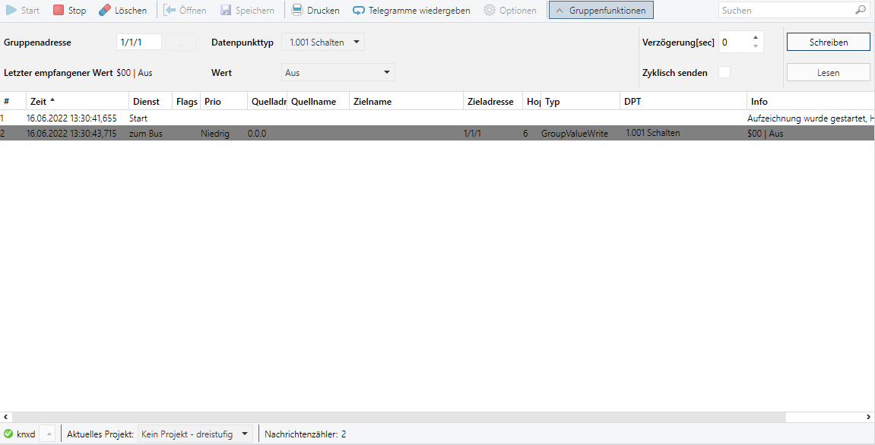Open a saved telegram file via Öffnen
The height and width of the screenshot is (445, 875).
coord(185,10)
